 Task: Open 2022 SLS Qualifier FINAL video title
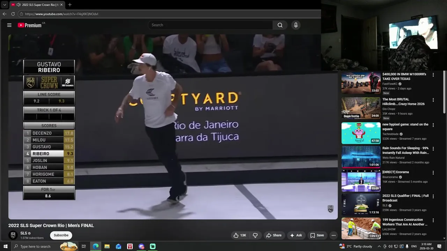(405, 198)
